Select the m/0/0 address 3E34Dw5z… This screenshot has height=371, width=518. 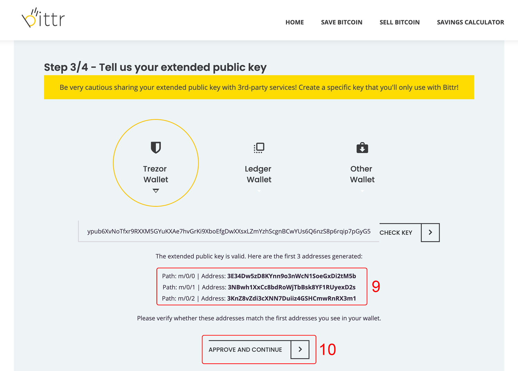click(291, 276)
